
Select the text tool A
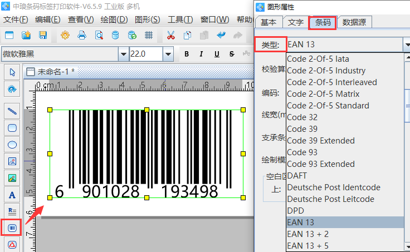[x=12, y=195]
